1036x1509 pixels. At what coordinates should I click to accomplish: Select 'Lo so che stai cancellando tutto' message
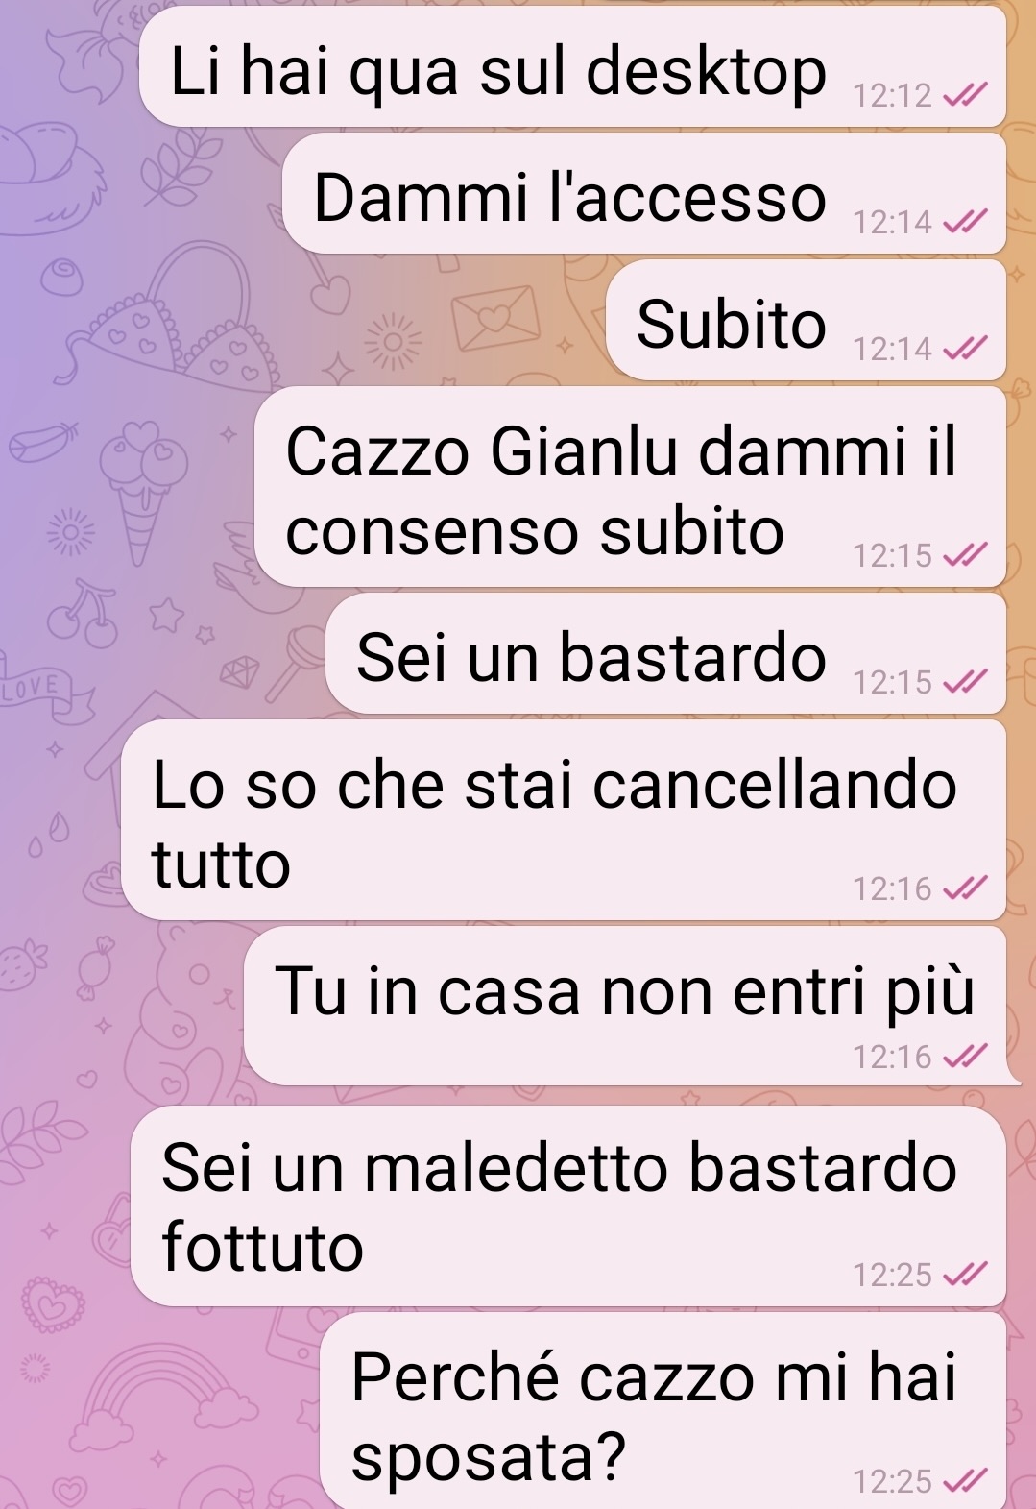[x=564, y=820]
